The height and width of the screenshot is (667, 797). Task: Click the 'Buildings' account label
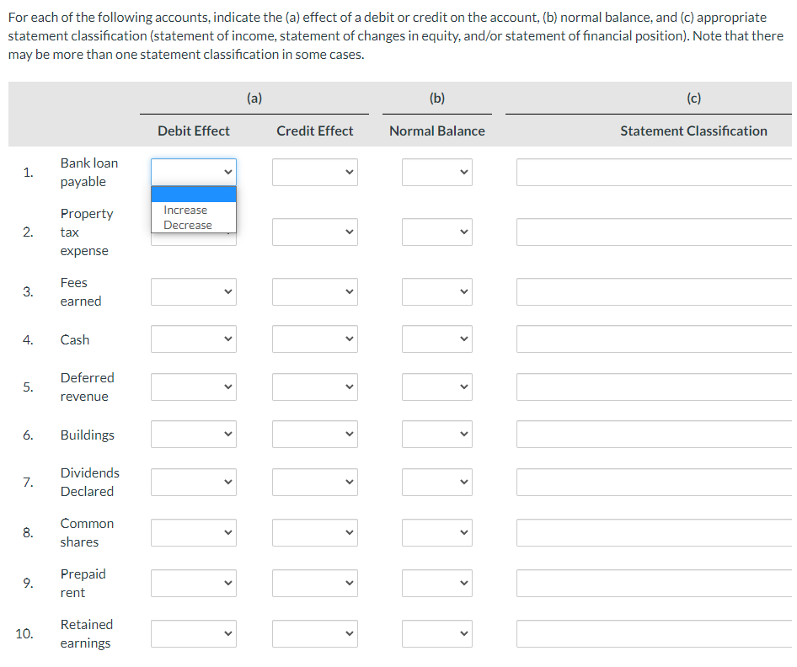[87, 435]
